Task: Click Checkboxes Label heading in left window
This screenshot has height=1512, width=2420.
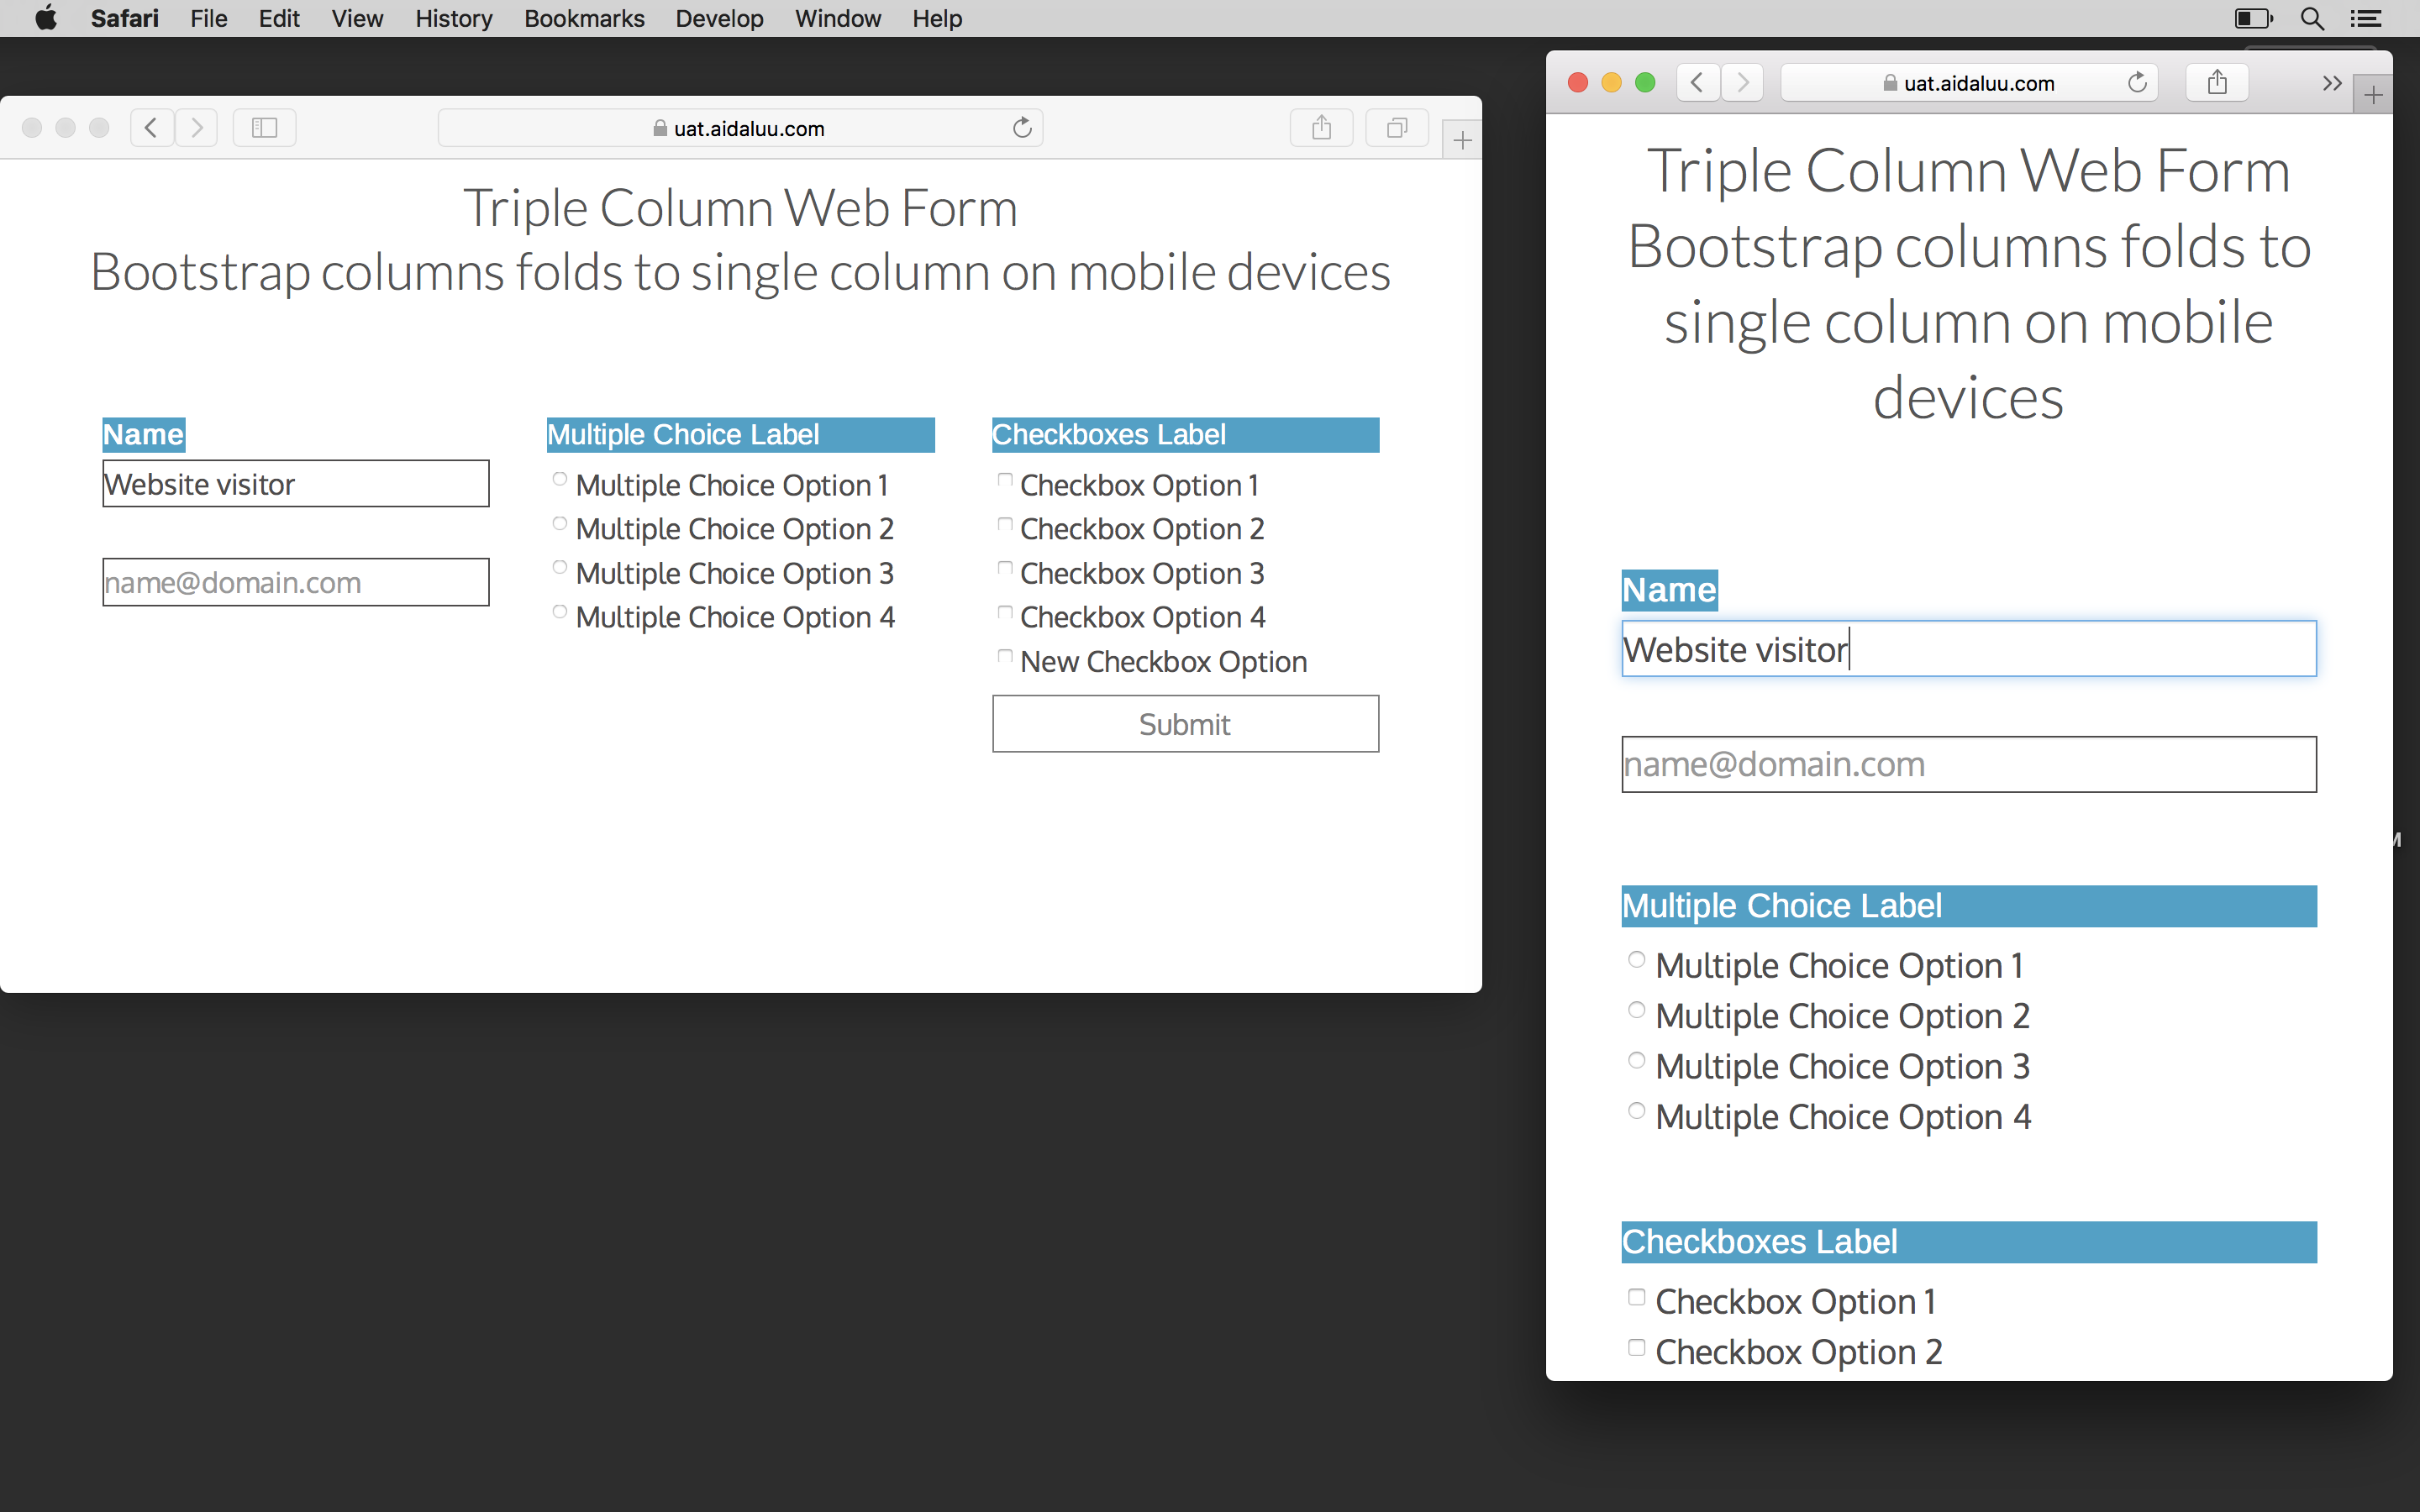Action: point(1185,435)
